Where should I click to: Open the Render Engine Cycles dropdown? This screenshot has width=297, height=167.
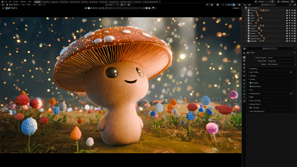[x=281, y=58]
